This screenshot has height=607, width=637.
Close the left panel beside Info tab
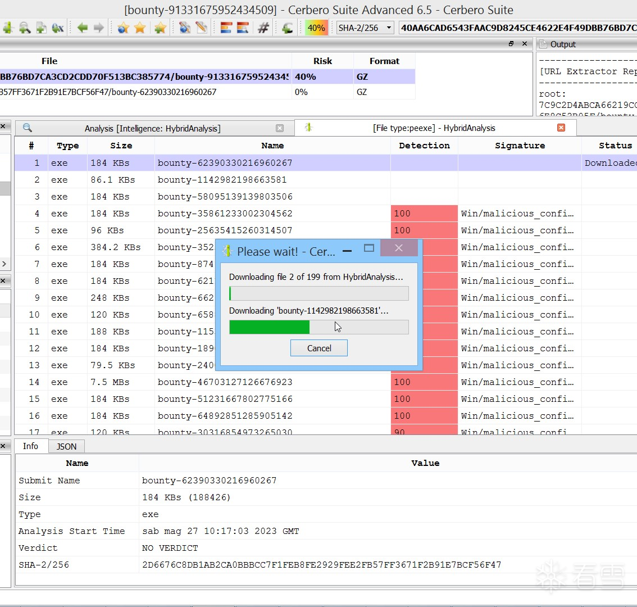pos(3,446)
